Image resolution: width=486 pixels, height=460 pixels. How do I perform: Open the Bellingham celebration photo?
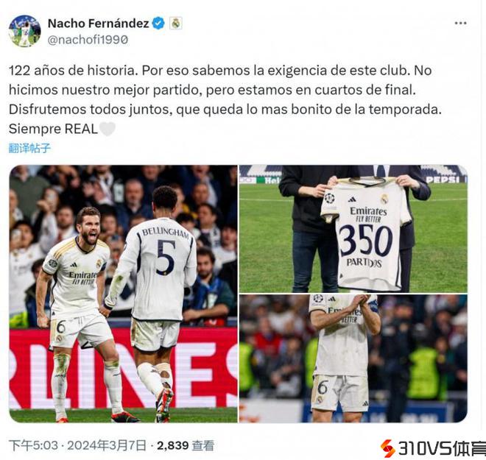click(124, 294)
